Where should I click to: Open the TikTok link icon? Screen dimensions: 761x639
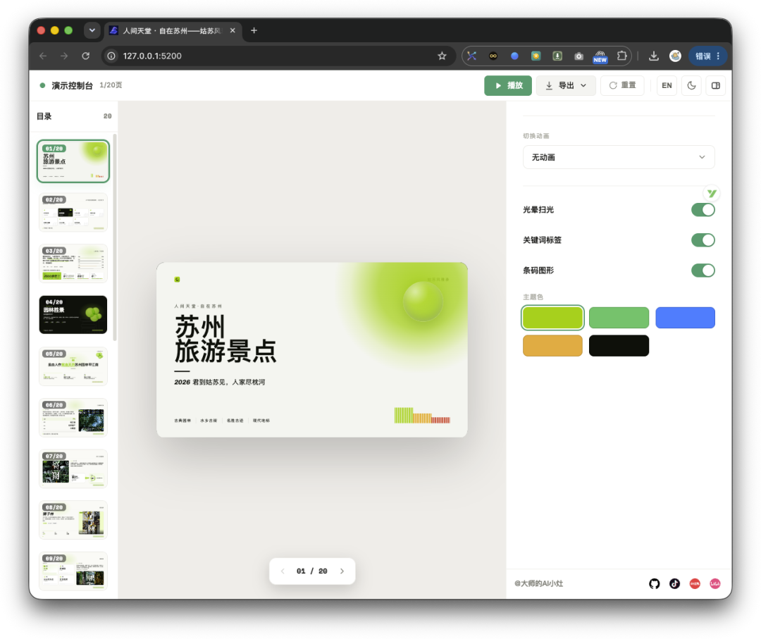(674, 583)
